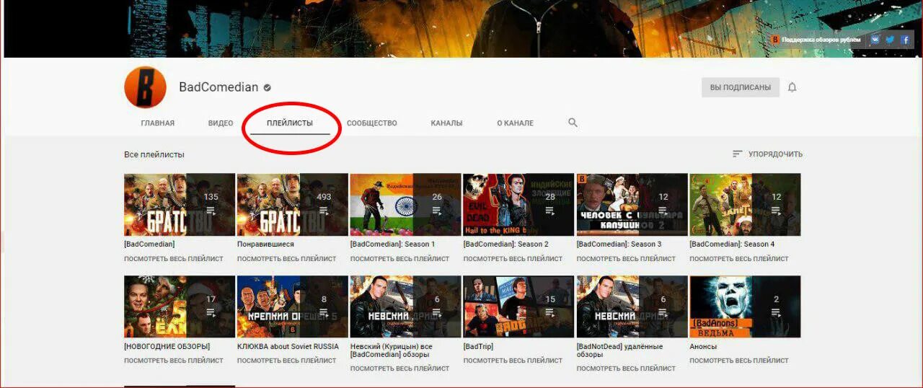
Task: Click the BadComedian channel avatar
Action: tap(145, 87)
